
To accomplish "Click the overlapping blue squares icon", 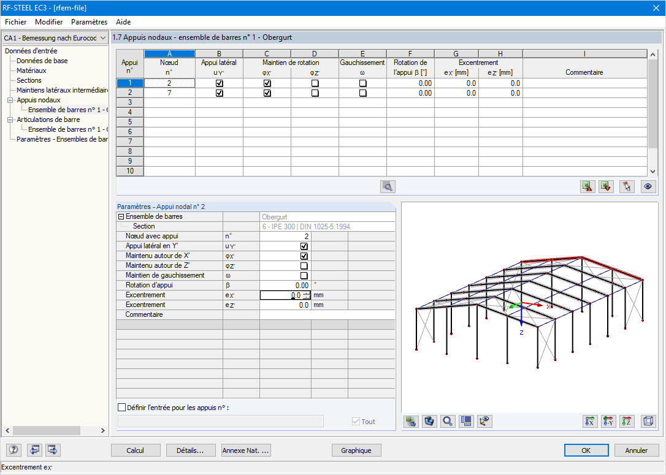I will [x=466, y=422].
